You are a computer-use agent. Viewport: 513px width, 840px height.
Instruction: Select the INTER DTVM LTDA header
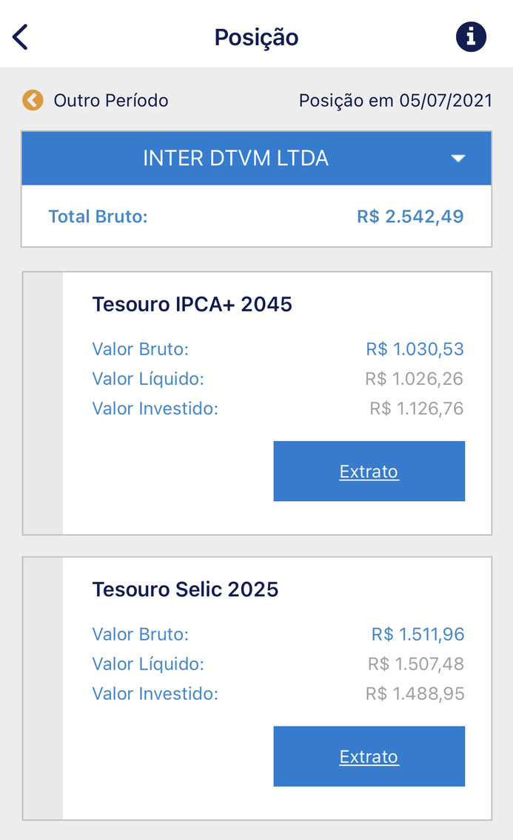coord(256,158)
